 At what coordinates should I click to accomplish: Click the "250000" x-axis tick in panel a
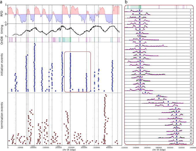click(71, 148)
